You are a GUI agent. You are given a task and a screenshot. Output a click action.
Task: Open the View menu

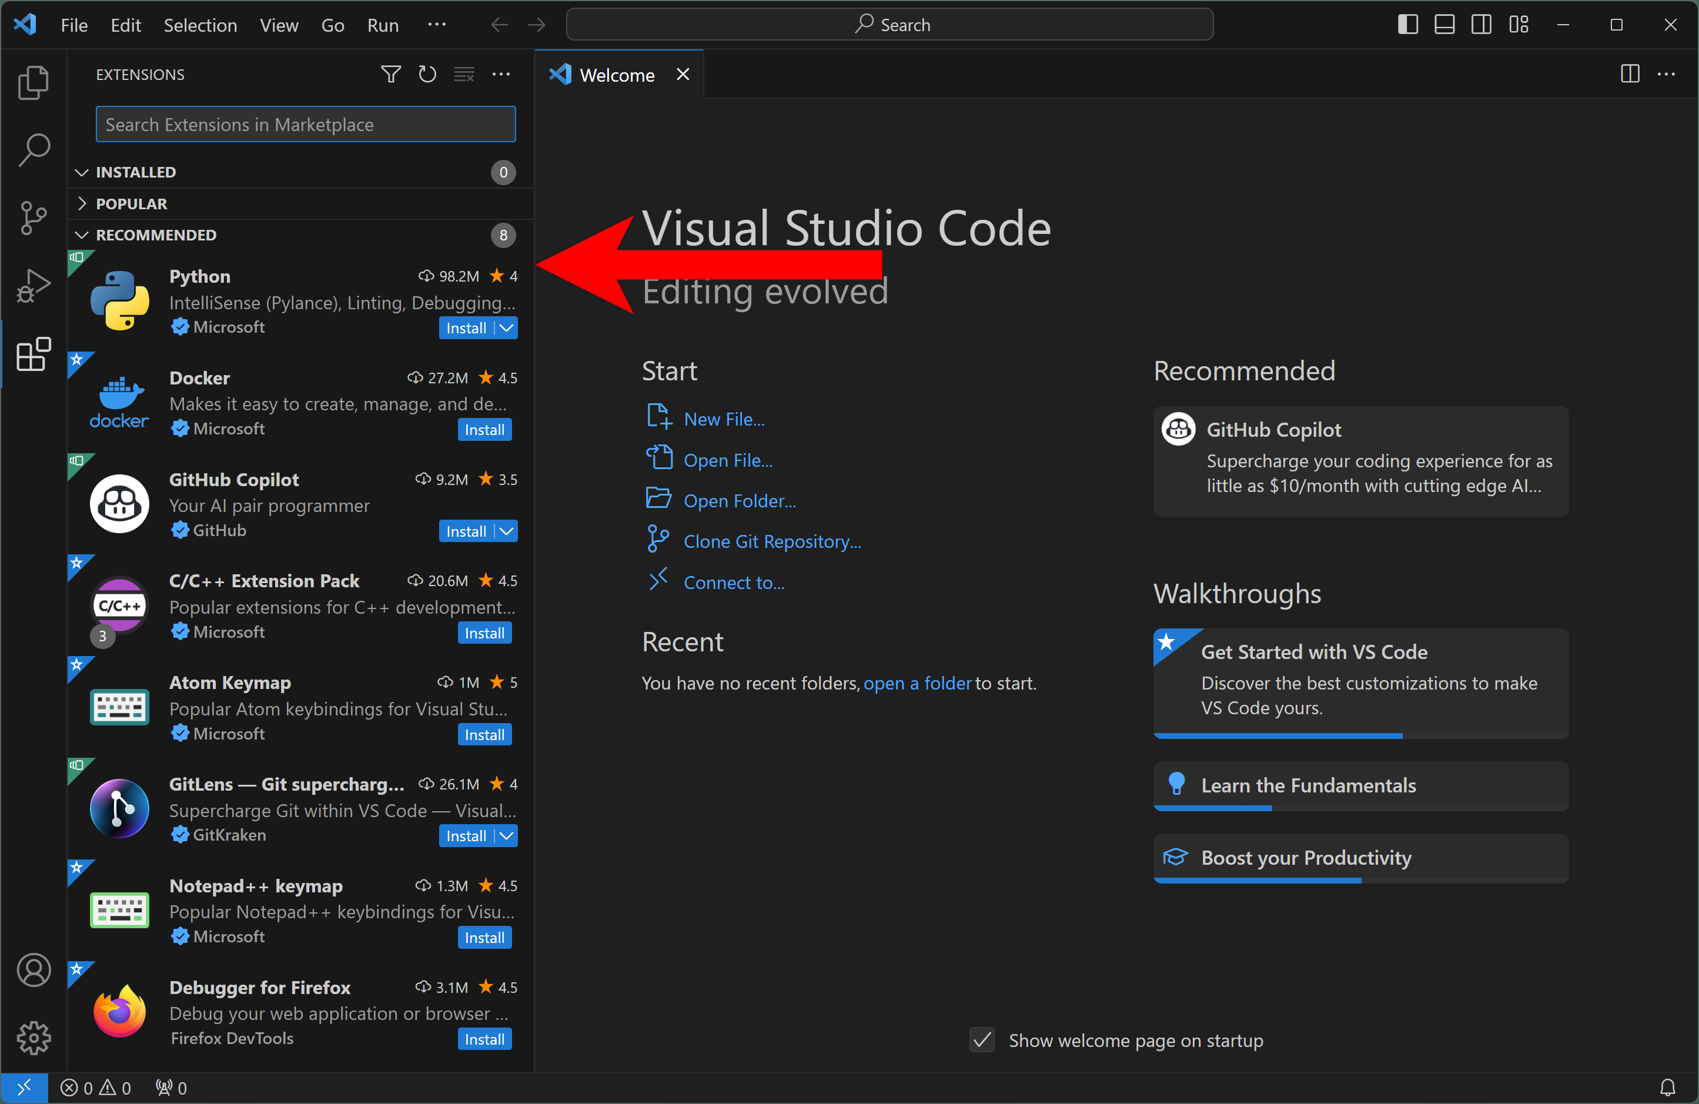click(279, 25)
